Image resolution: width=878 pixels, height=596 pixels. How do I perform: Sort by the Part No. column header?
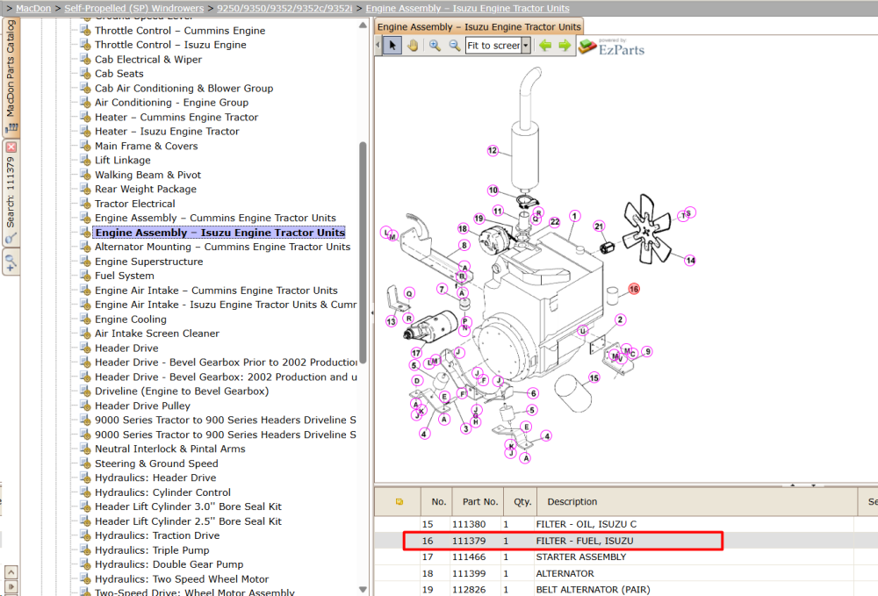click(479, 501)
